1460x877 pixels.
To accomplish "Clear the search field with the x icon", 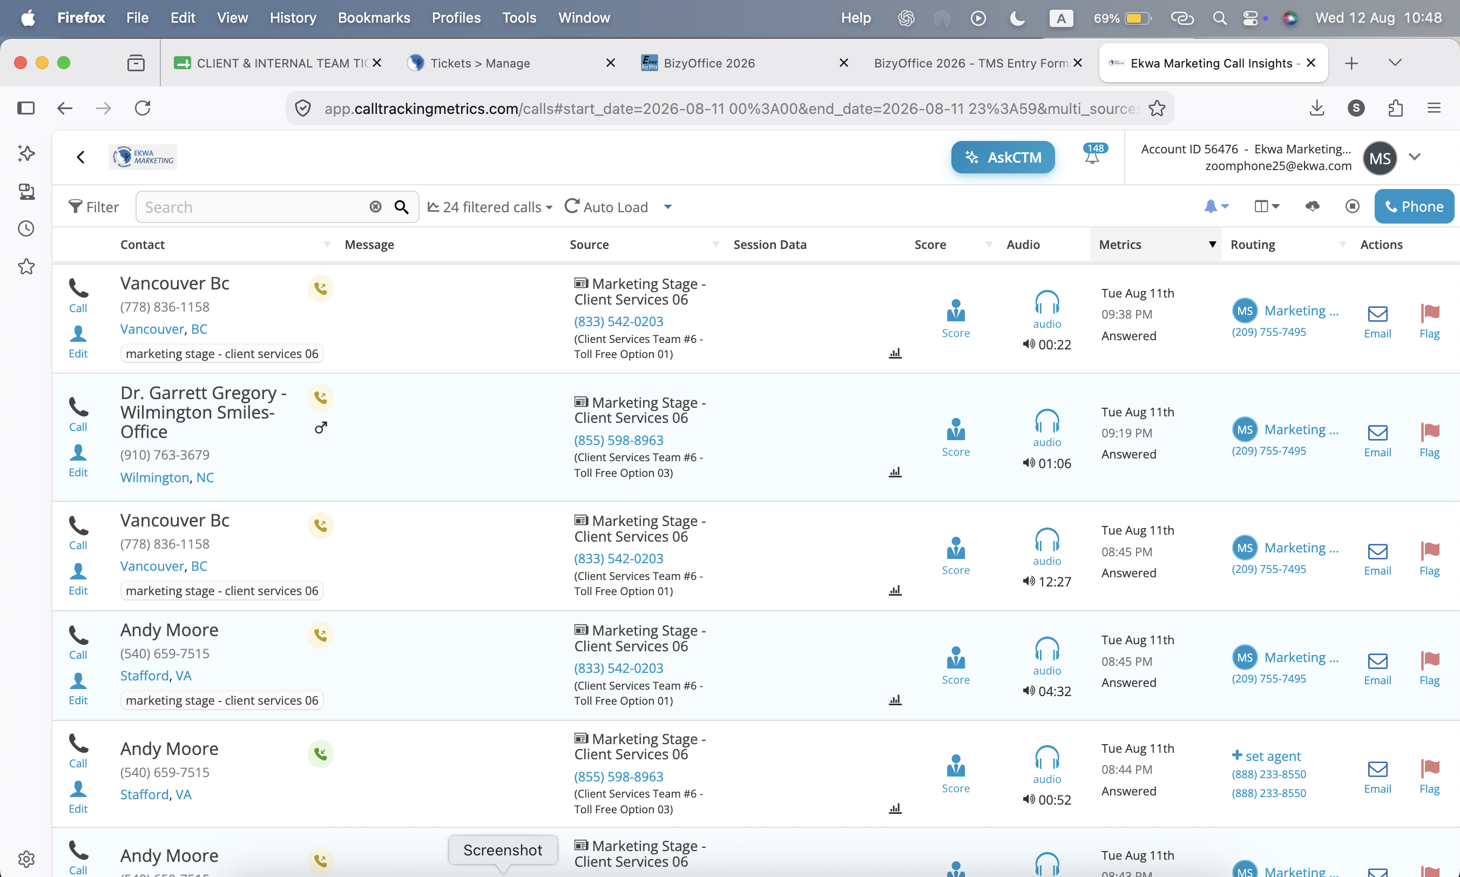I will click(x=375, y=206).
